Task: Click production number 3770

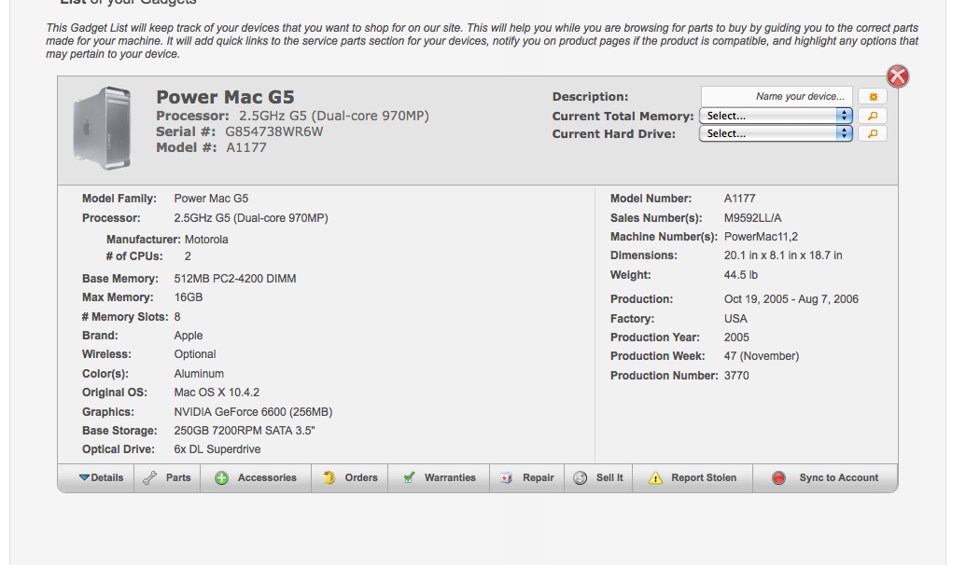Action: click(736, 375)
